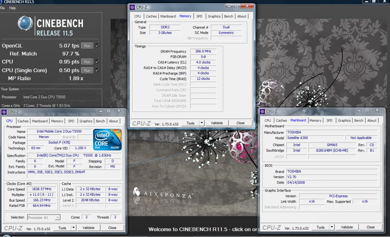Click the Satellite A300 model field
Viewport: 390px width, 237px height.
tap(315, 138)
